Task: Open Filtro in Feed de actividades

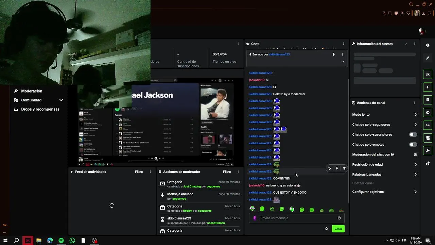Action: 139,172
